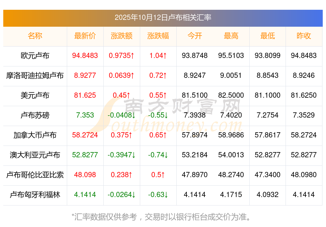The image size is (326, 227).
Task: Click the latest price 48.098
Action: coord(85,175)
